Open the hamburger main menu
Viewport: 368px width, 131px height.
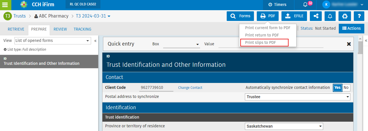coord(5,5)
